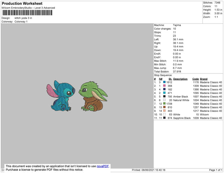
Task: Click the 'Brand' column header
Action: (x=203, y=79)
